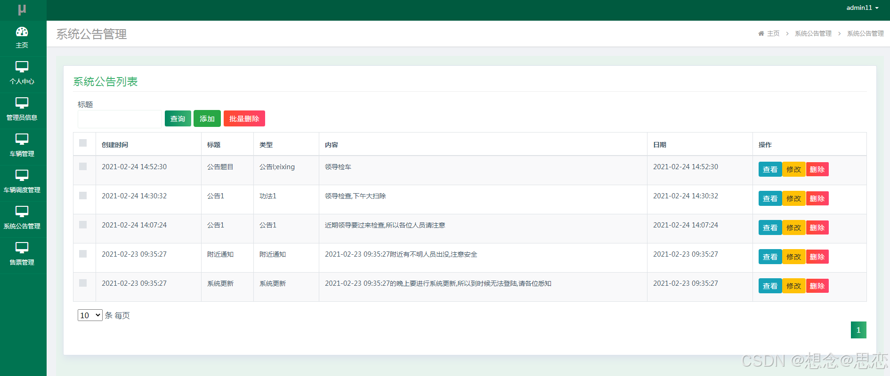This screenshot has height=376, width=890.
Task: Click the home icon in breadcrumb
Action: click(761, 33)
